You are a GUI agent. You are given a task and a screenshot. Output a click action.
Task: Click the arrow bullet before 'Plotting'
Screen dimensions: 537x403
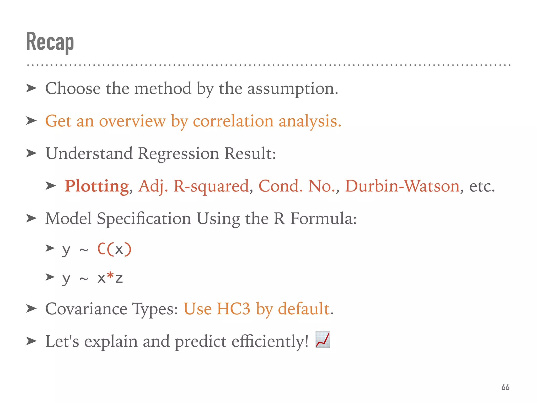coord(50,186)
